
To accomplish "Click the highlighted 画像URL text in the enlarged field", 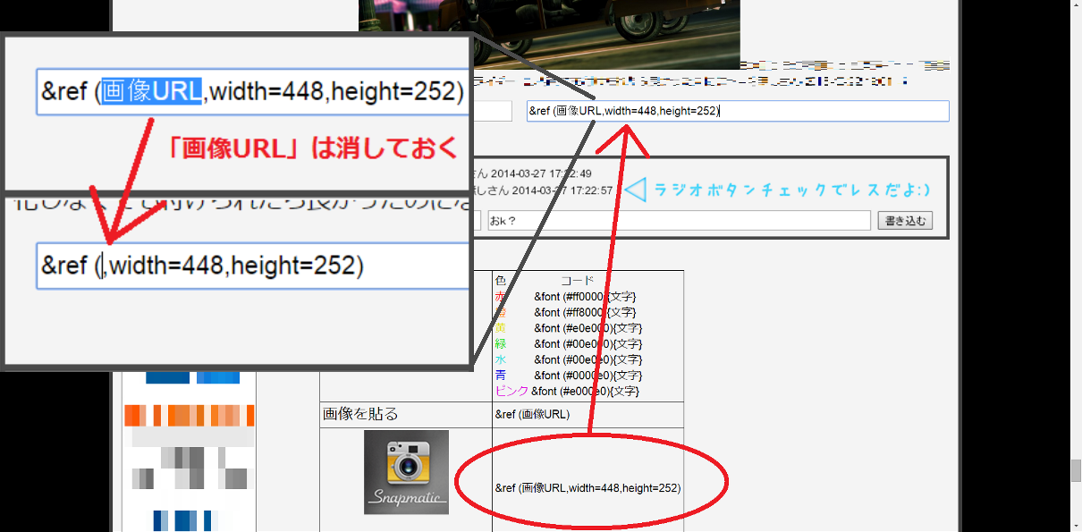I will point(151,91).
